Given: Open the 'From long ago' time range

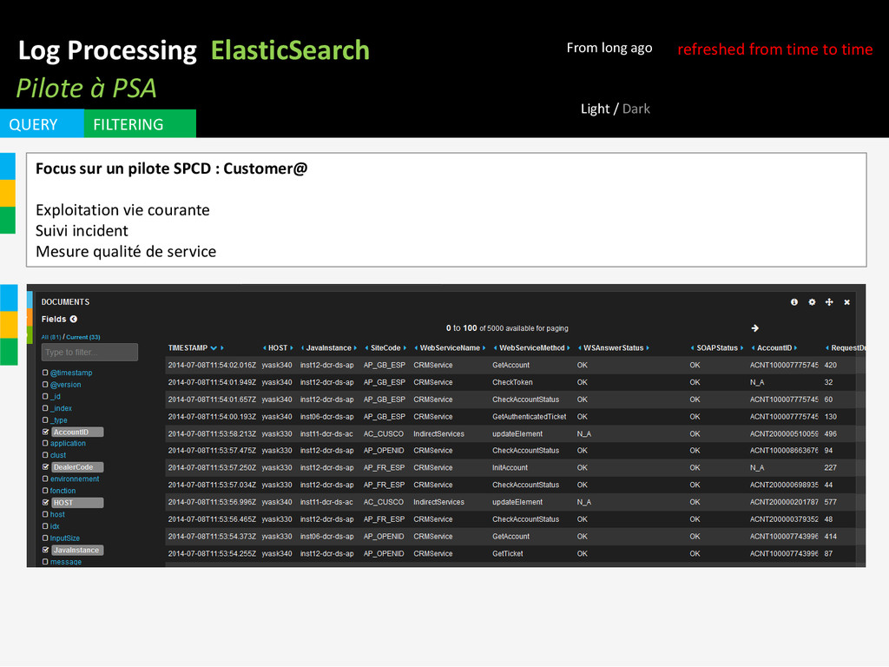Looking at the screenshot, I should [x=609, y=49].
